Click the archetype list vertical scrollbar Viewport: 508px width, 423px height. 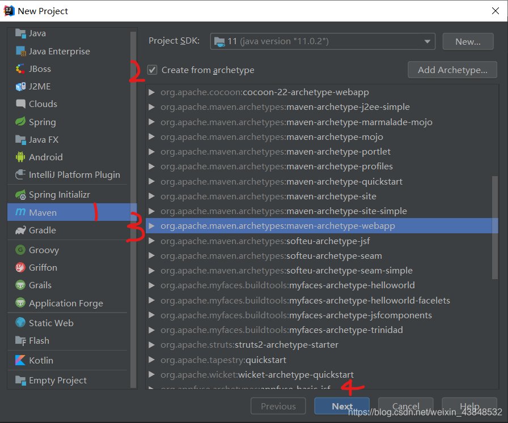(x=495, y=227)
